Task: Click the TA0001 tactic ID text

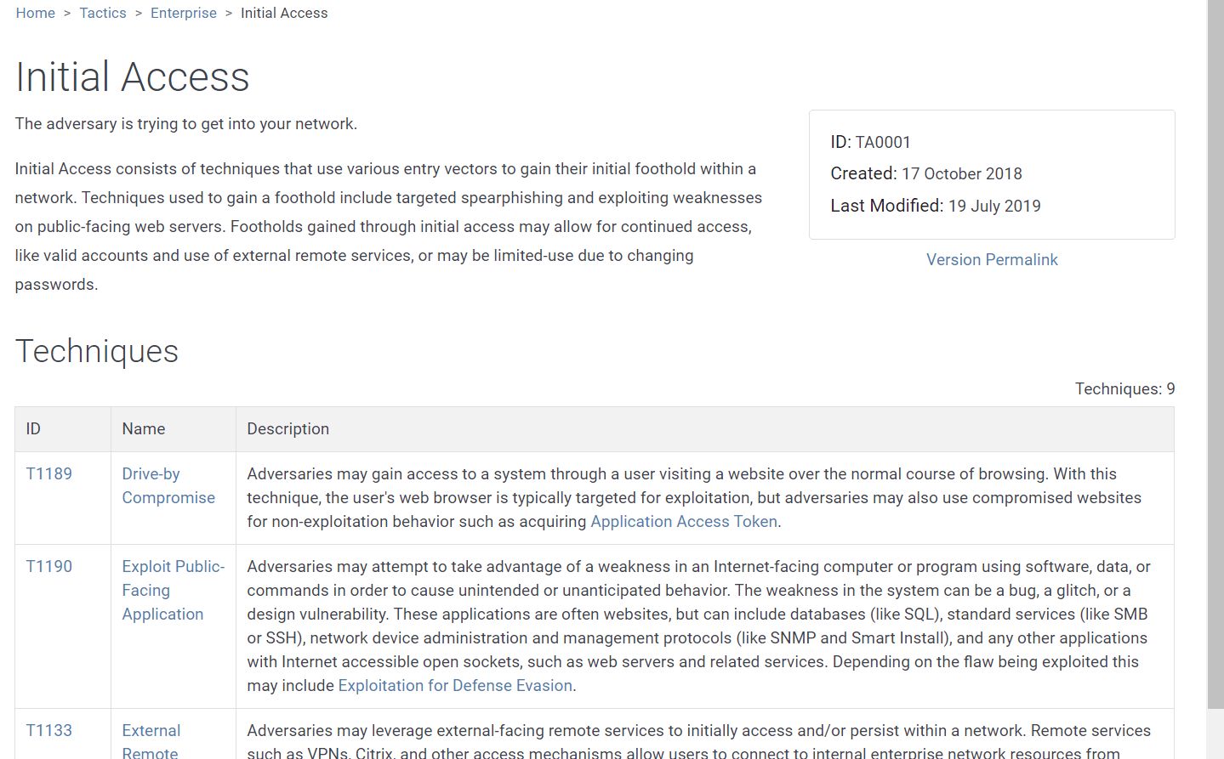Action: point(882,143)
